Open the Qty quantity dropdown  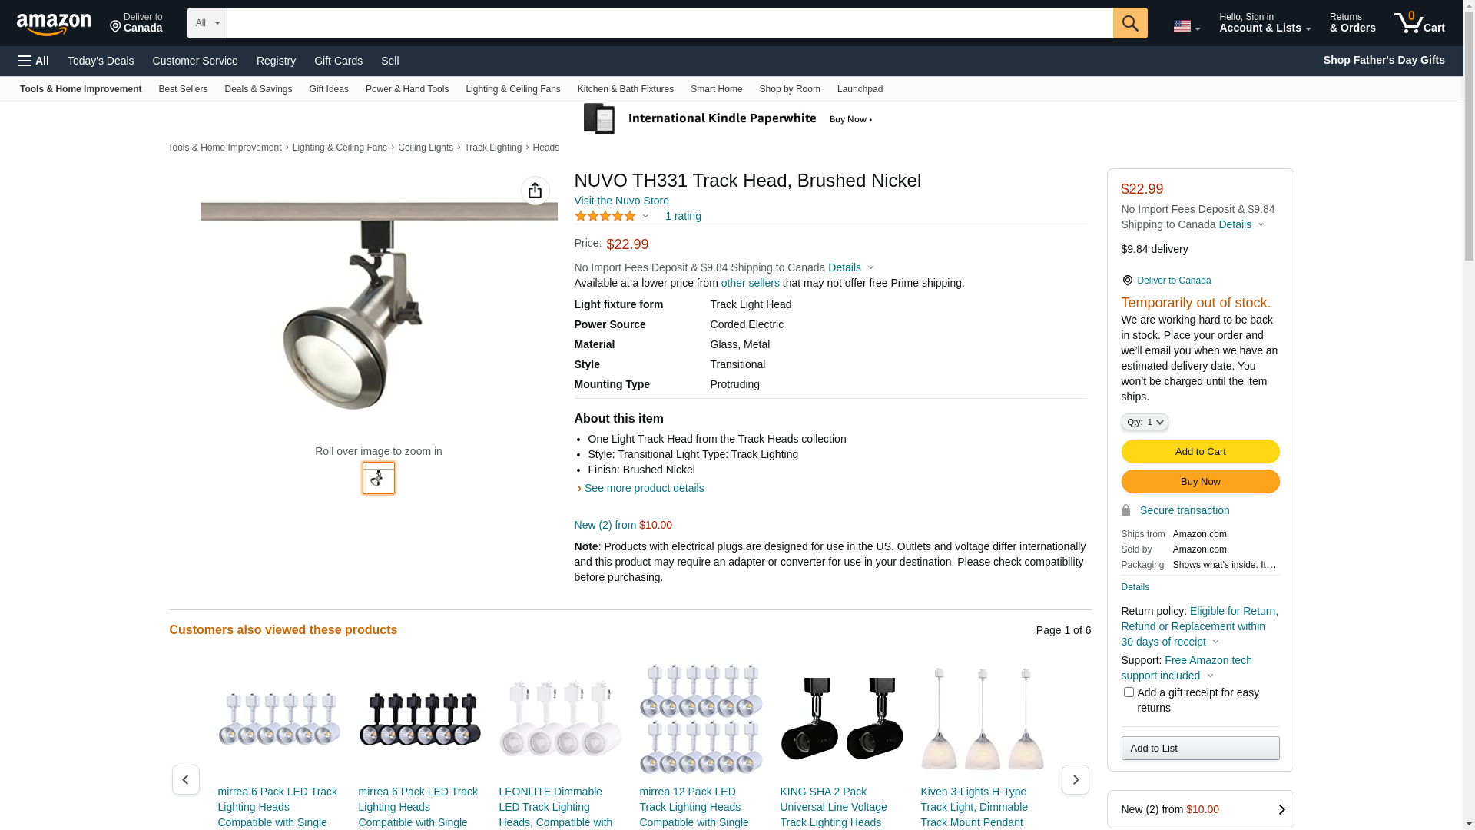click(1145, 422)
